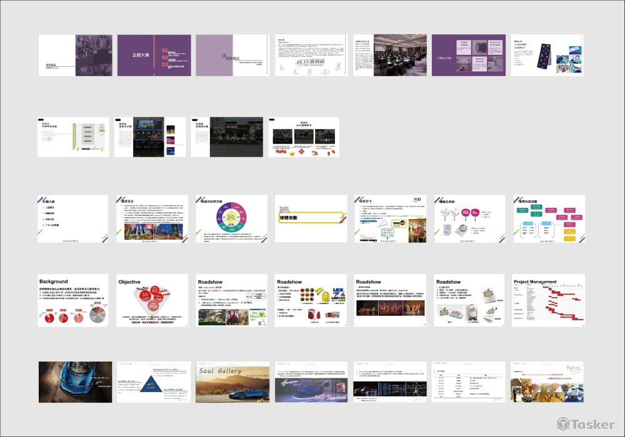Image resolution: width=625 pixels, height=437 pixels.
Task: Open the slide showing the night stage design
Action: [150, 137]
